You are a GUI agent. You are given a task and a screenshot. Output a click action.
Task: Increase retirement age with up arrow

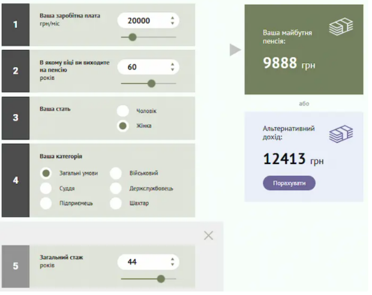tap(172, 64)
